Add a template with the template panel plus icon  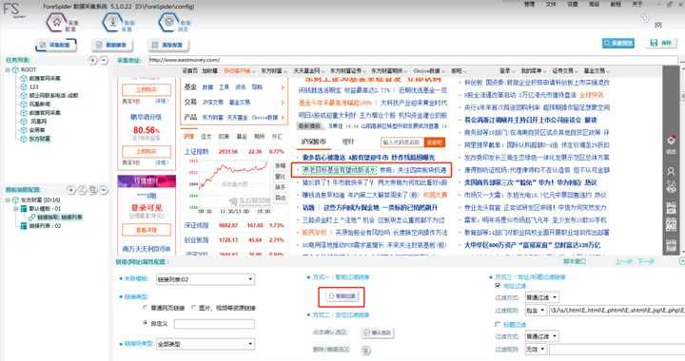(71, 190)
